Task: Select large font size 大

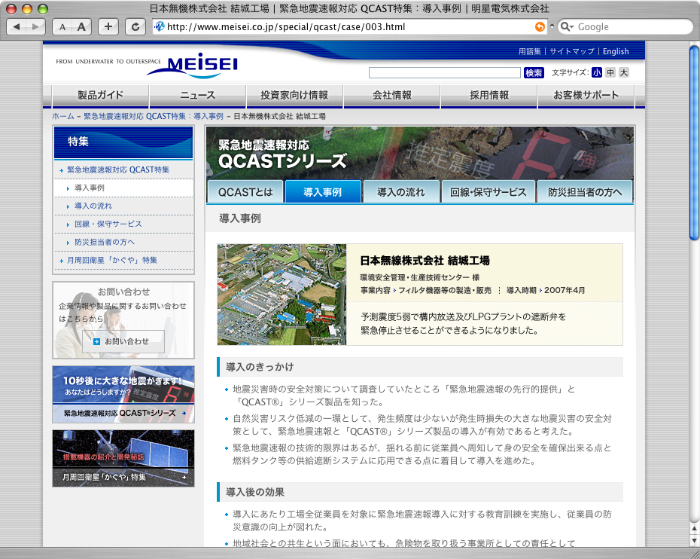Action: (x=623, y=73)
